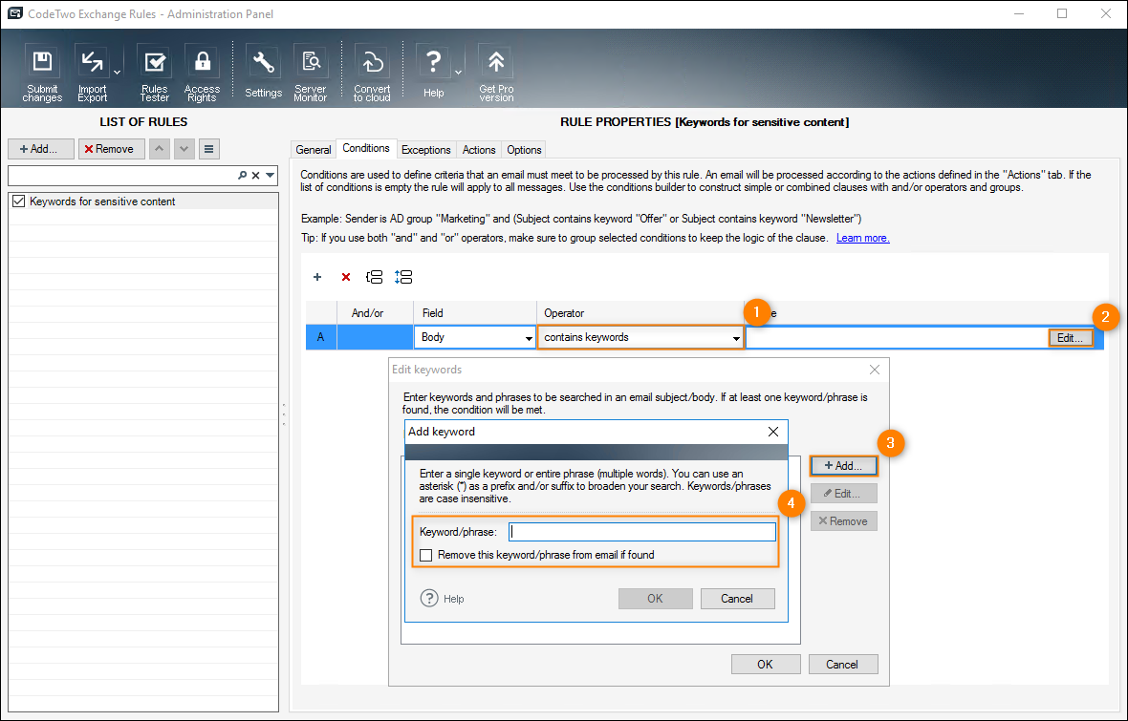Switch to the General tab

[x=314, y=150]
